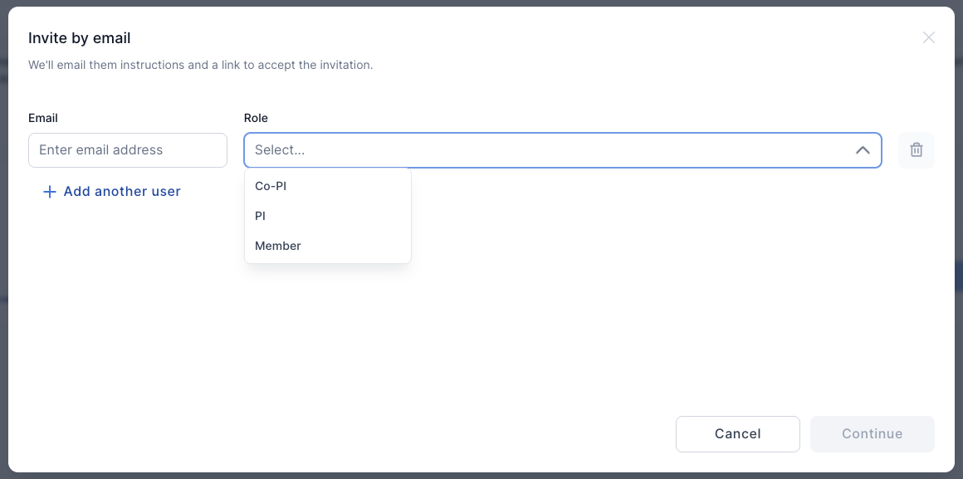
Task: Close the Invite by email dialog
Action: pyautogui.click(x=928, y=37)
